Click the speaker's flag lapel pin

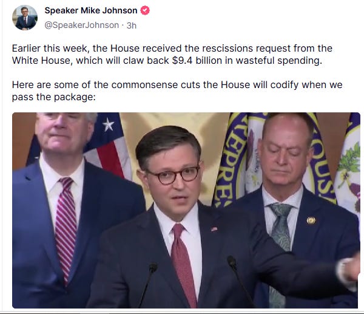pos(214,229)
